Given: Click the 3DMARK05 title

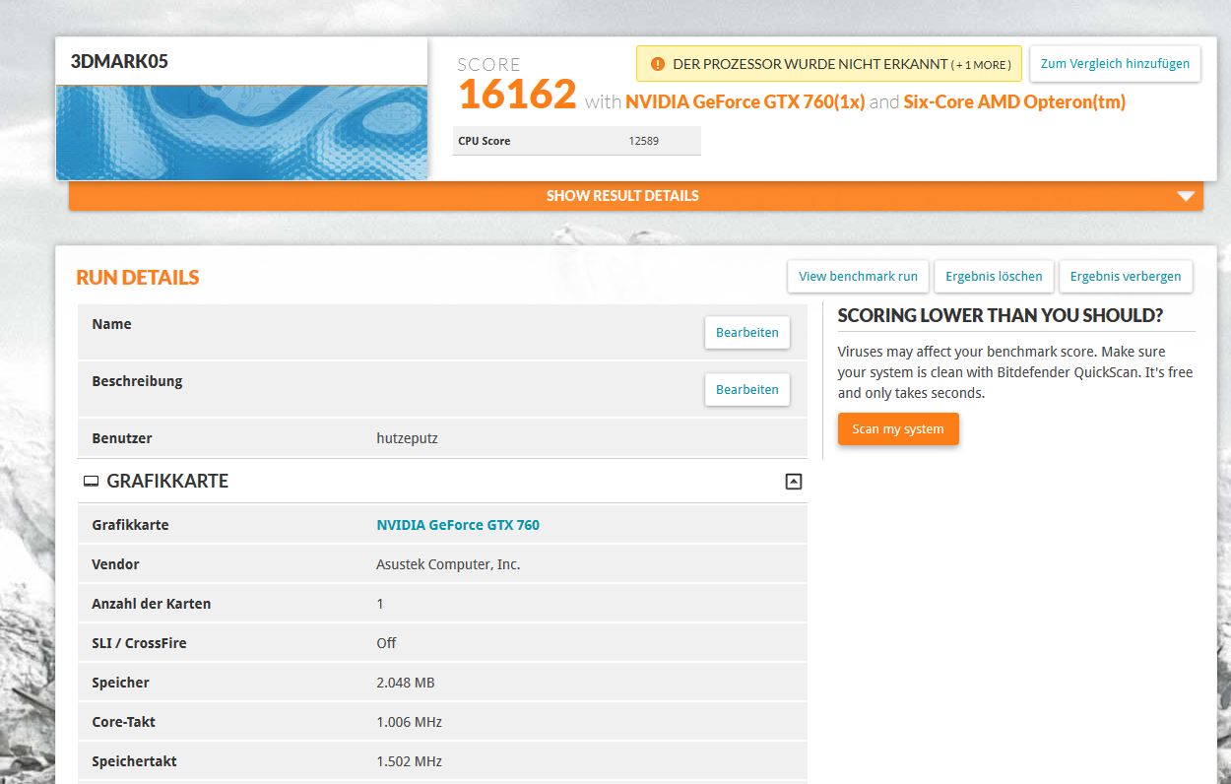Looking at the screenshot, I should [x=119, y=61].
